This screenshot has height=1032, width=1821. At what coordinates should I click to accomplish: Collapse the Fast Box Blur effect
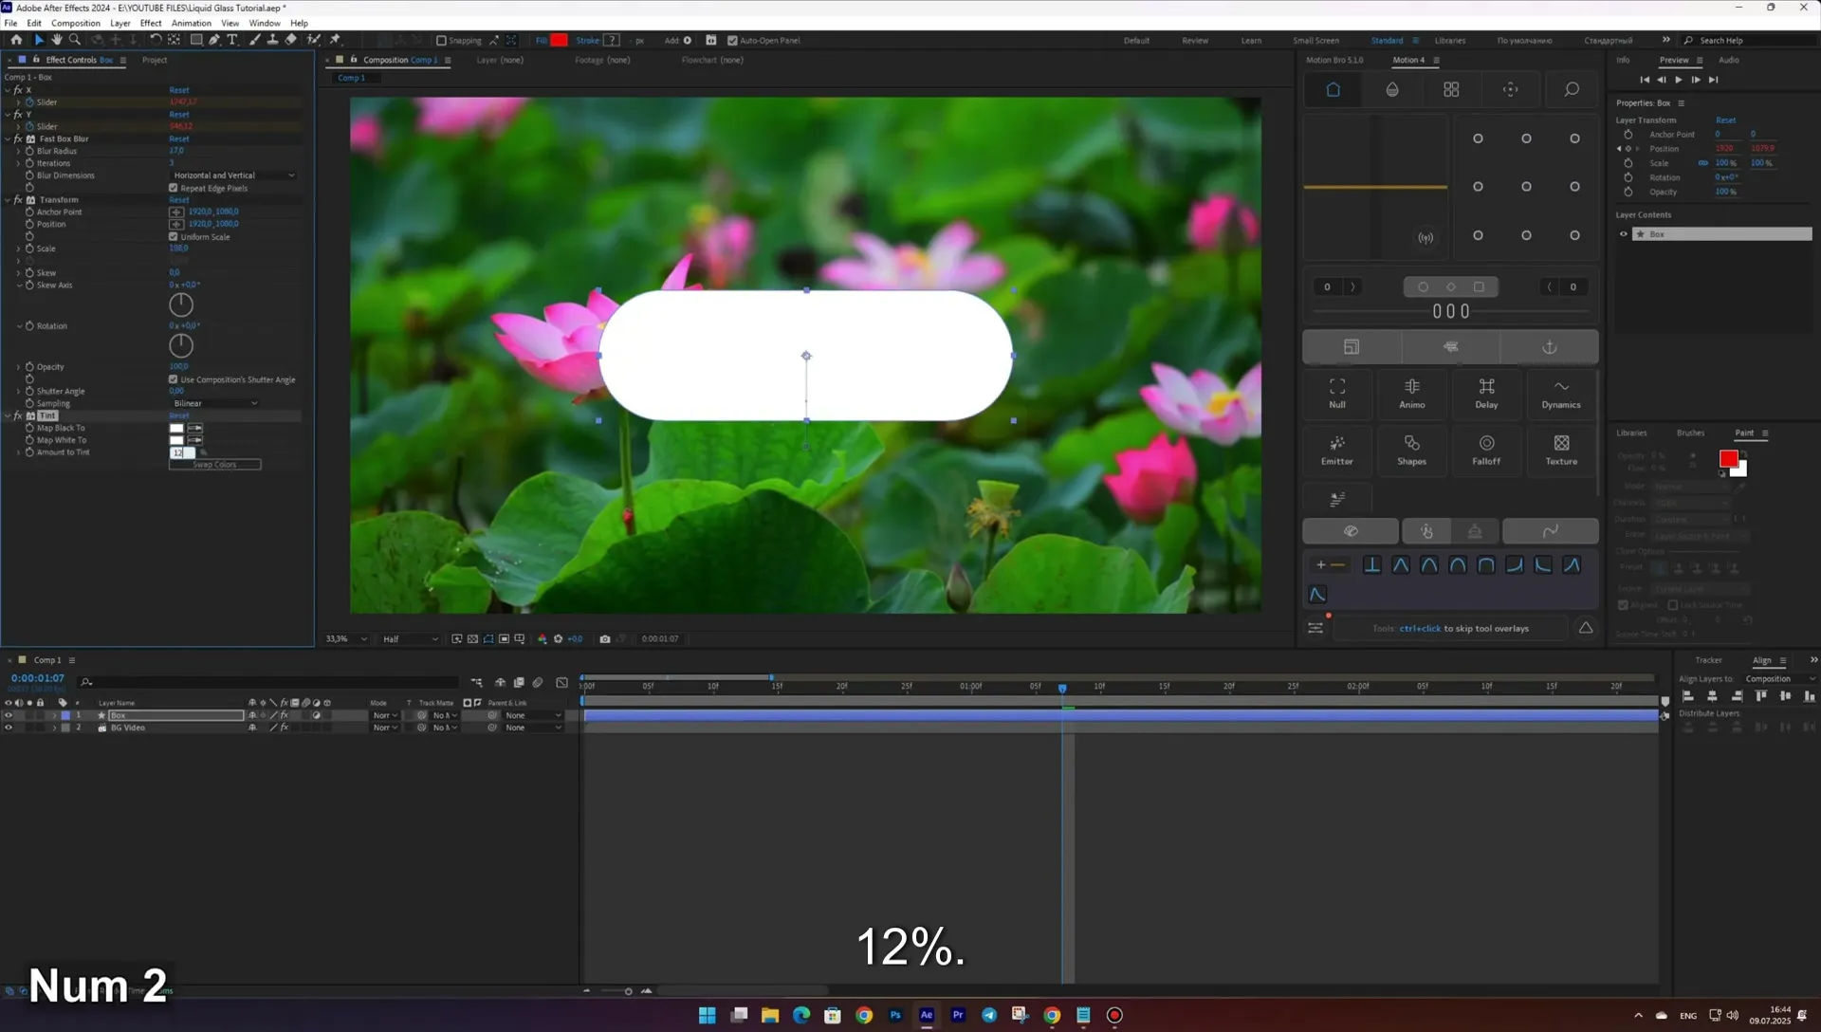pyautogui.click(x=8, y=138)
